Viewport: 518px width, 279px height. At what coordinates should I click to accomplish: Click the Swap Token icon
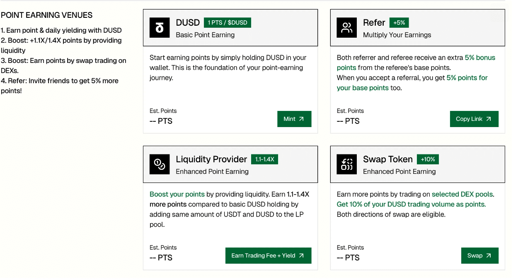[347, 164]
